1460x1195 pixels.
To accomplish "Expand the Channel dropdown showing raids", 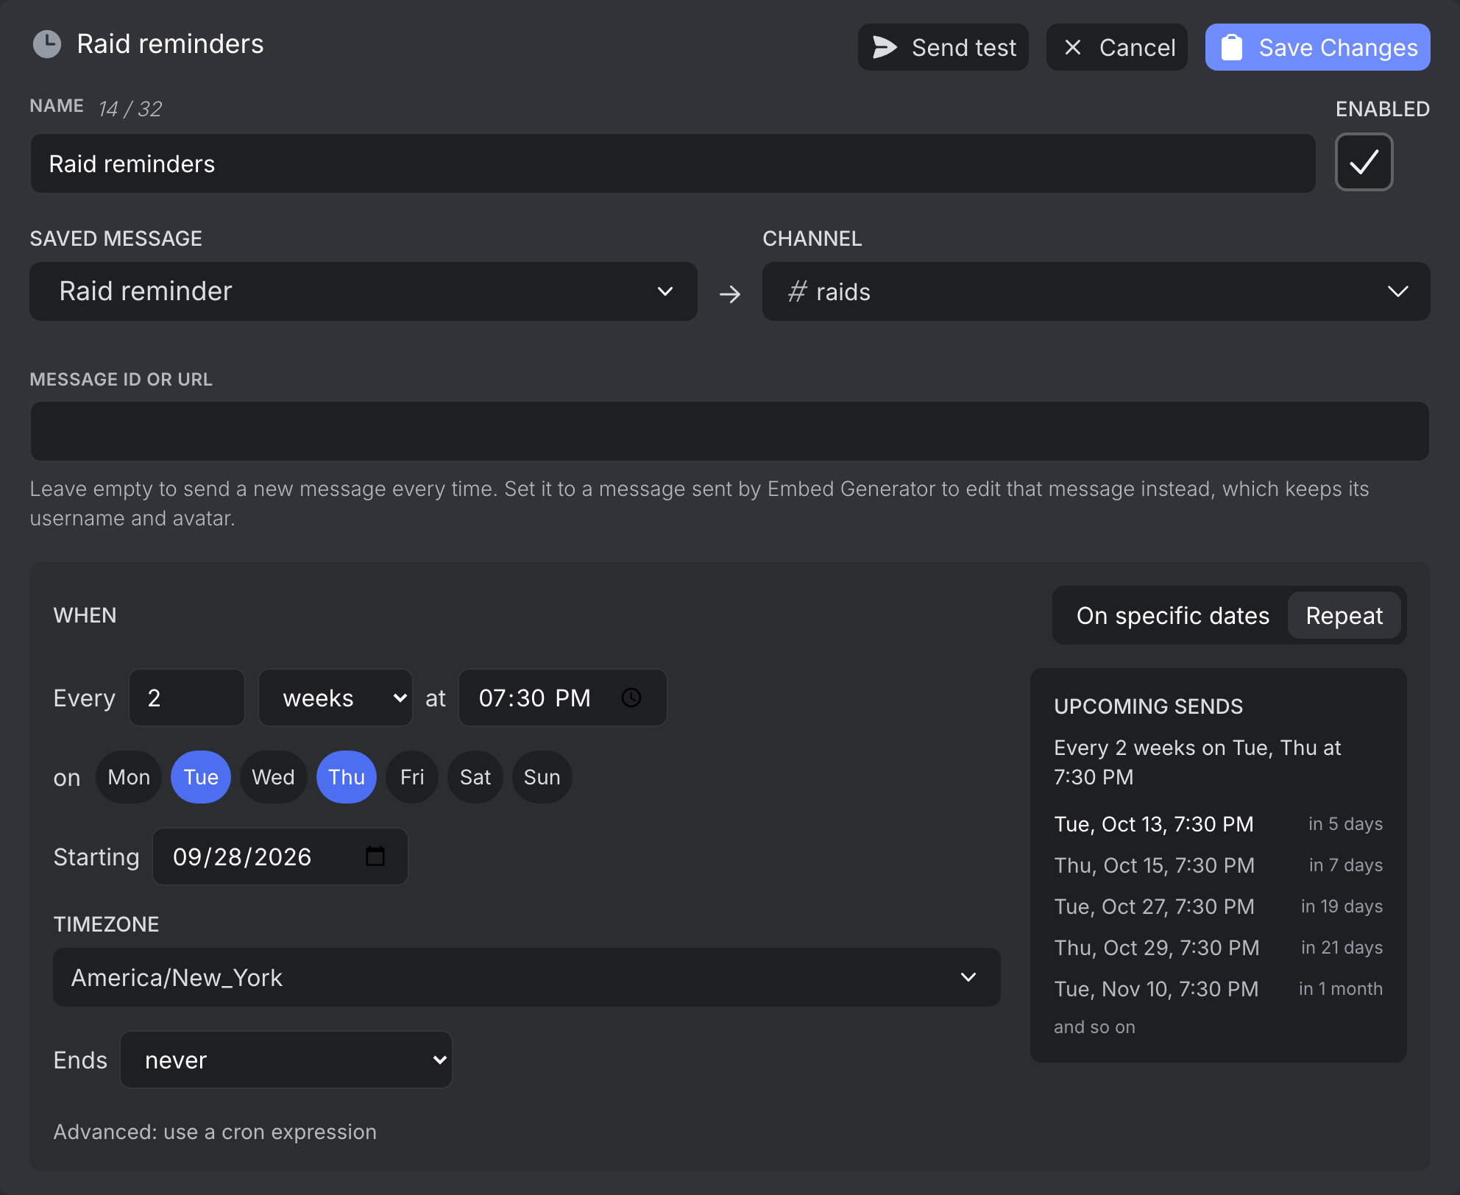I will tap(1096, 291).
